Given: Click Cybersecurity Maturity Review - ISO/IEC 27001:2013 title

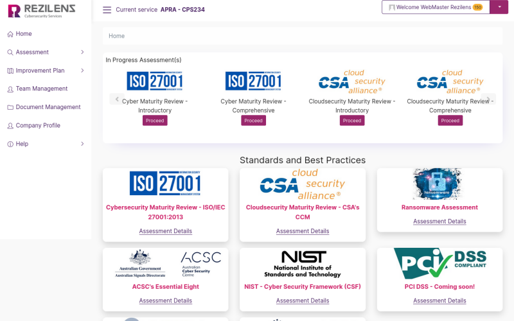Looking at the screenshot, I should pyautogui.click(x=165, y=212).
